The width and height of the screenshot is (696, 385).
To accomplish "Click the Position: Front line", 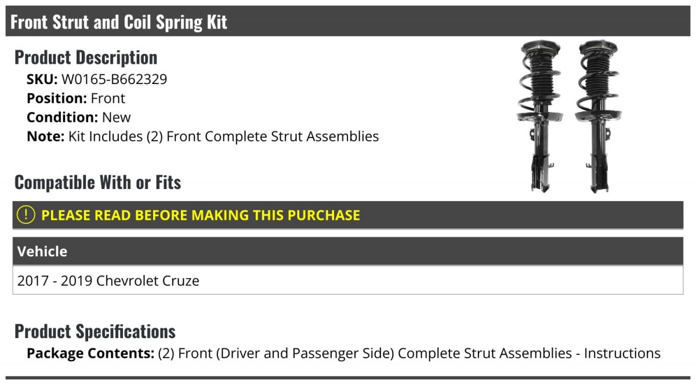I will click(76, 99).
